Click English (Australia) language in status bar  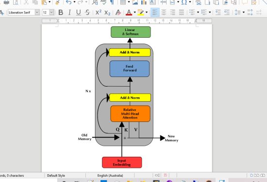(110, 175)
